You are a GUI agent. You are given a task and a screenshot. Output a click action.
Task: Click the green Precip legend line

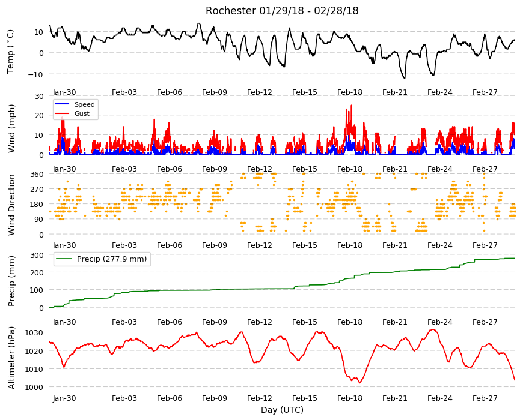coord(63,259)
